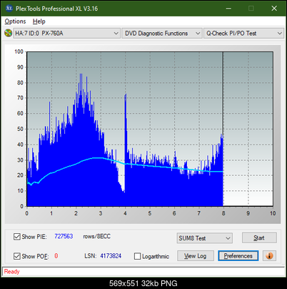Expand the Q-Check PI/PO Test dropdown
287x289 pixels.
click(243, 34)
